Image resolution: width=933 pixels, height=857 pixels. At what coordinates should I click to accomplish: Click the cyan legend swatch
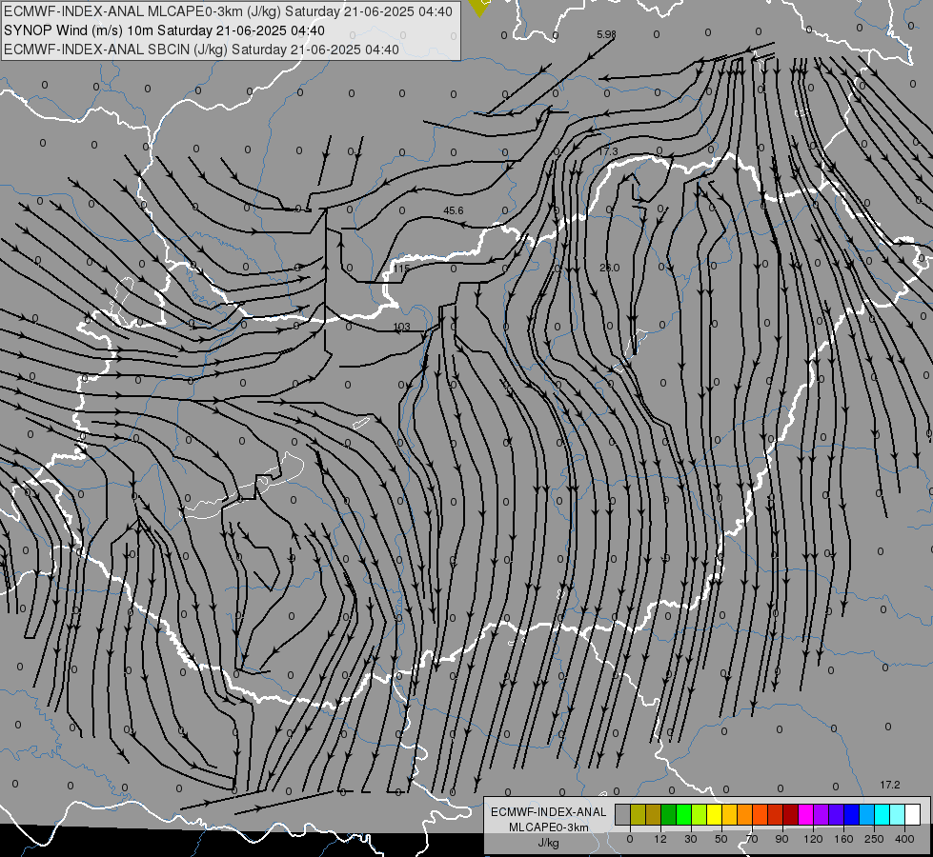pyautogui.click(x=882, y=814)
